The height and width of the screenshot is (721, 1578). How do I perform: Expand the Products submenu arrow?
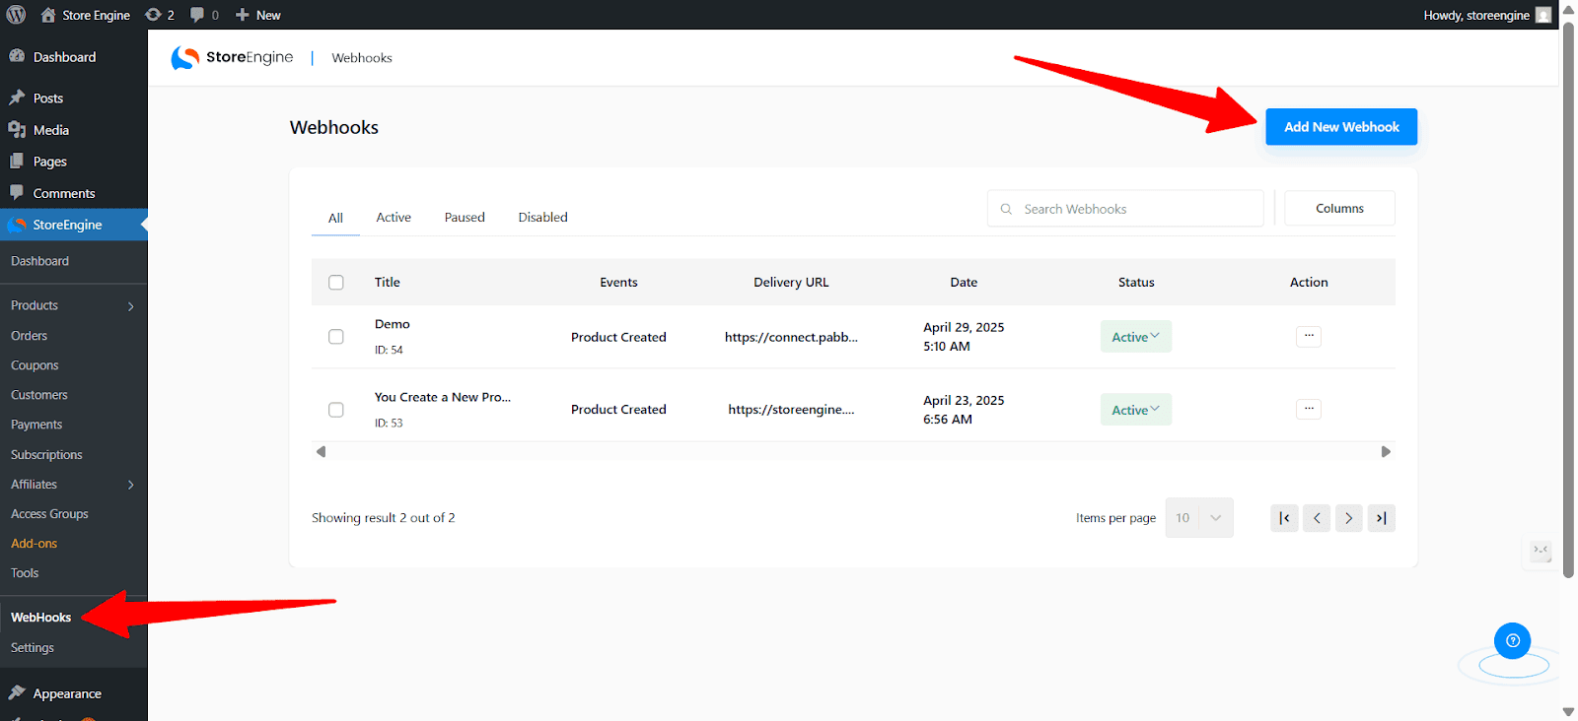[x=131, y=306]
